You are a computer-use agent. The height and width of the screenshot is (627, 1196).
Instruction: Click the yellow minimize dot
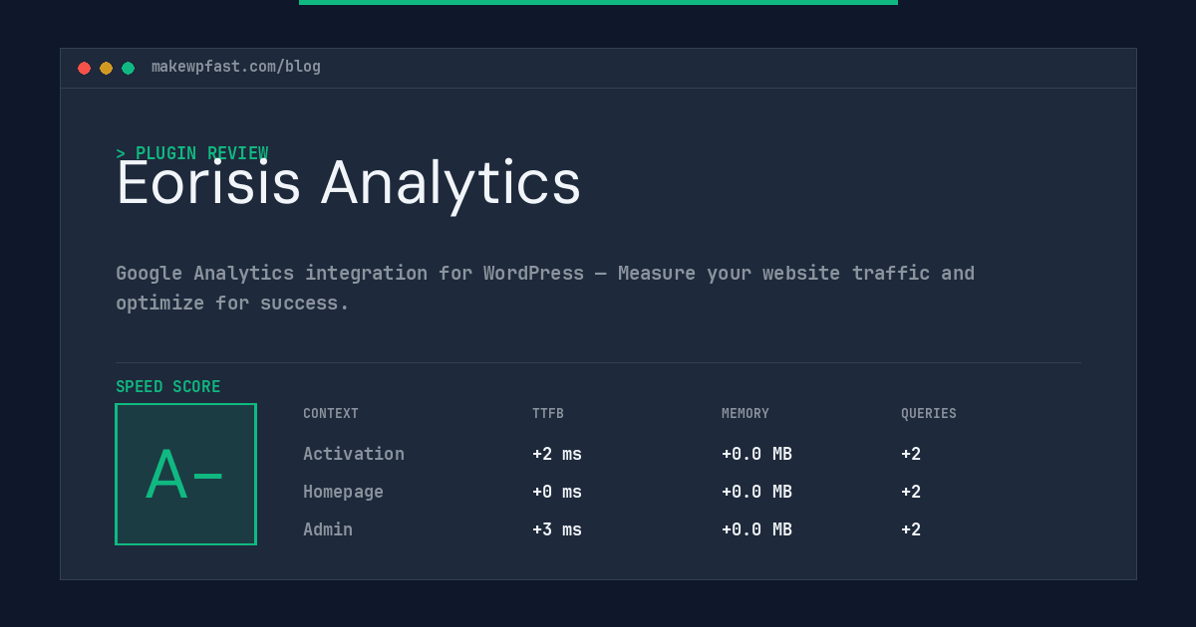pos(106,68)
